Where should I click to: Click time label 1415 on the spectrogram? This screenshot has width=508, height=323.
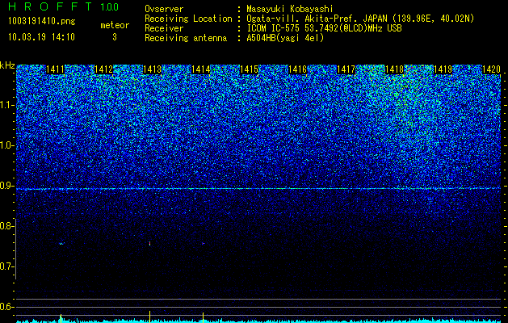249,69
